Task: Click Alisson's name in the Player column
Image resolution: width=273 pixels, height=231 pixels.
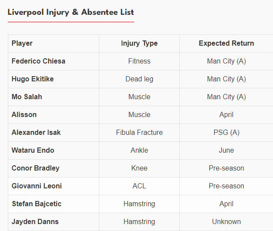Action: click(24, 115)
